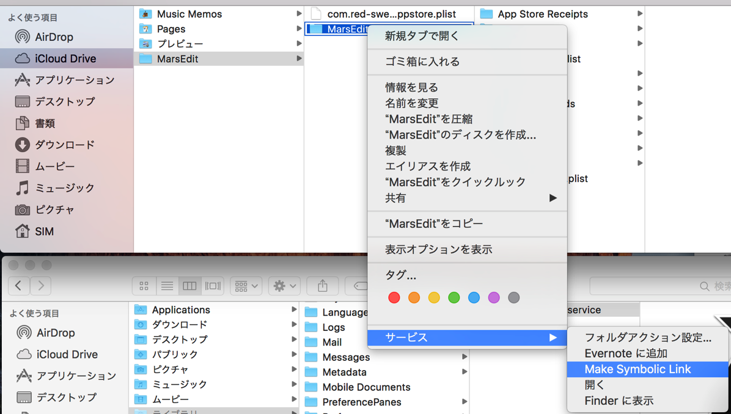
Task: Open the arrange-by dropdown in lower toolbar
Action: [x=246, y=286]
